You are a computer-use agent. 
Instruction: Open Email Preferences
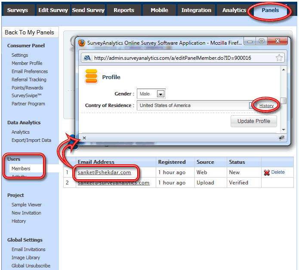click(30, 71)
